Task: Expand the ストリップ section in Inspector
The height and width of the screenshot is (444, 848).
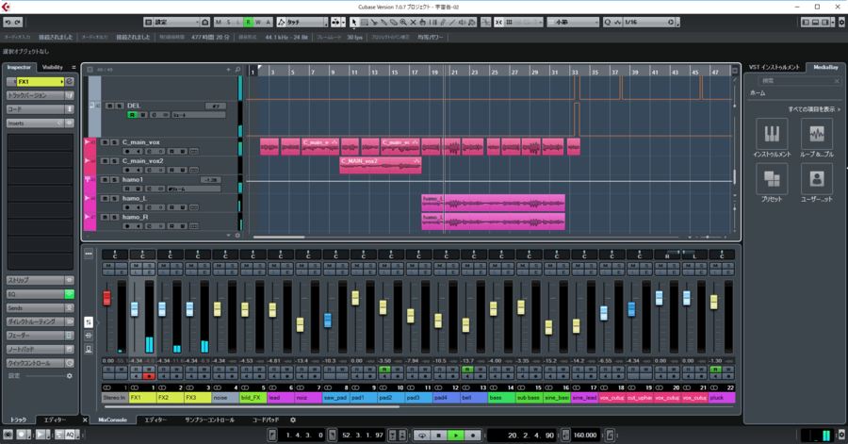Action: (x=40, y=280)
